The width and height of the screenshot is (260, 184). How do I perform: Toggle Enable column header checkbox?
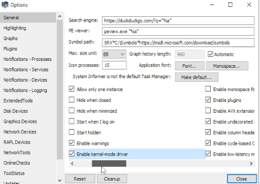click(208, 132)
